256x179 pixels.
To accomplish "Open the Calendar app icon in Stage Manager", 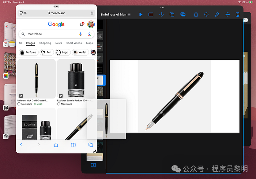I will (x=6, y=44).
